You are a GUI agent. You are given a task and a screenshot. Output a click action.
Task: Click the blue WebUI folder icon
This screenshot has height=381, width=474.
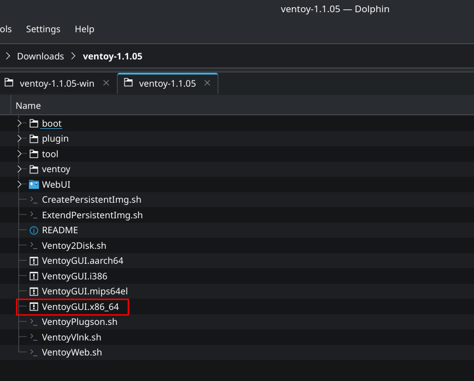pyautogui.click(x=34, y=184)
